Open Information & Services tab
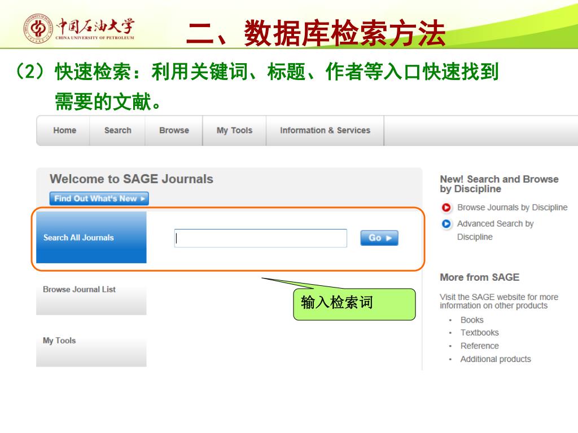Screen dimensions: 578x433 [x=325, y=130]
